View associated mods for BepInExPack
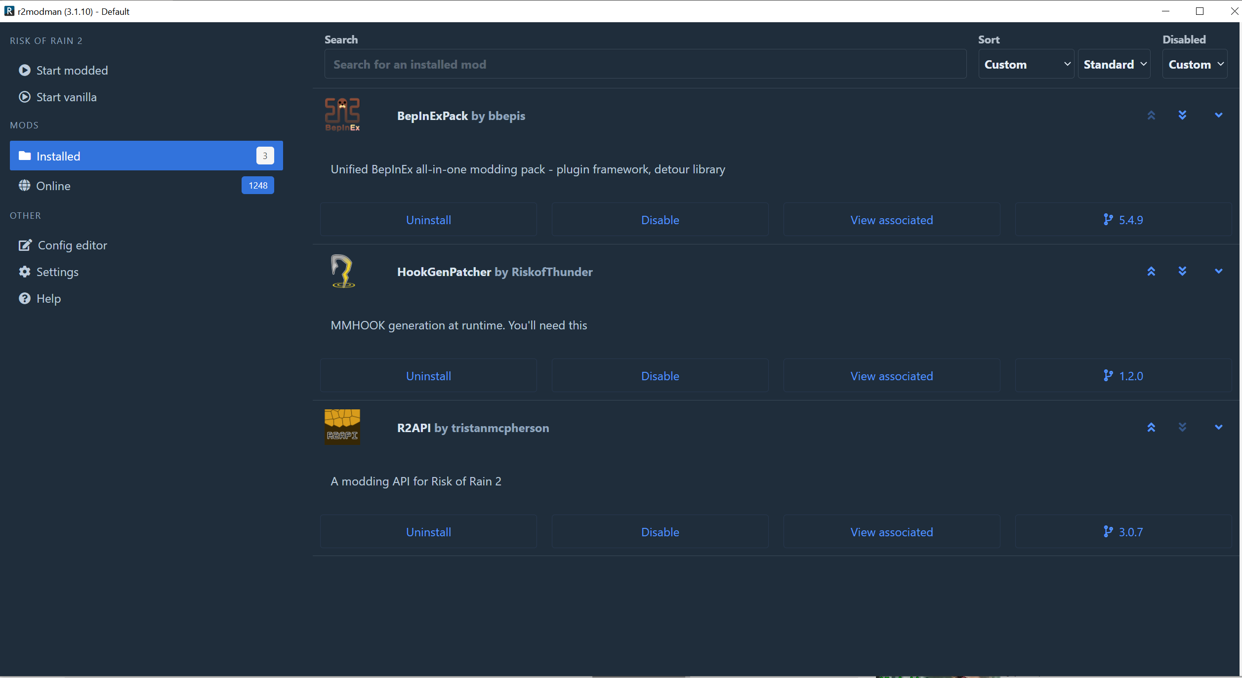Viewport: 1242px width, 678px height. 892,220
